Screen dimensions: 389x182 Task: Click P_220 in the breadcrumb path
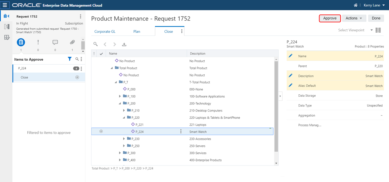(x=137, y=169)
